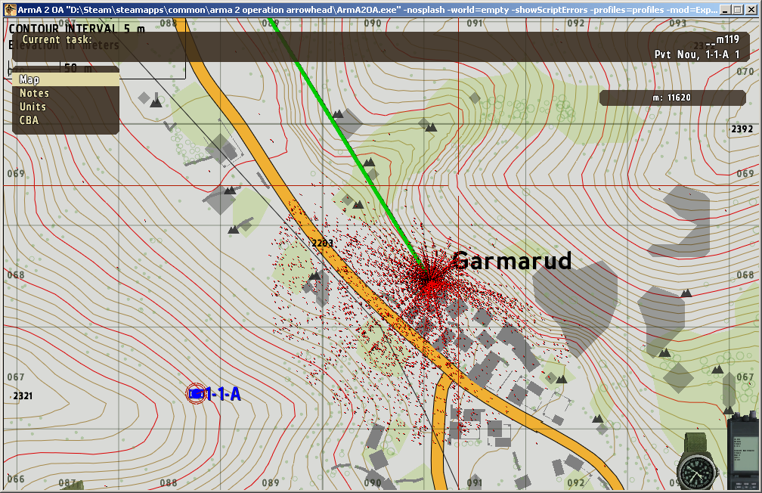This screenshot has height=493, width=762.
Task: Close the ArmA 2 OA window
Action: point(751,10)
